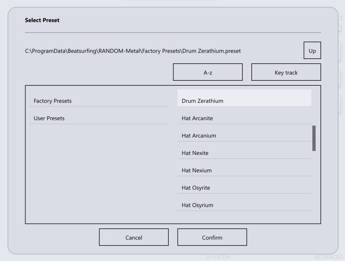
Task: Select the Hat Nexite preset
Action: point(195,153)
